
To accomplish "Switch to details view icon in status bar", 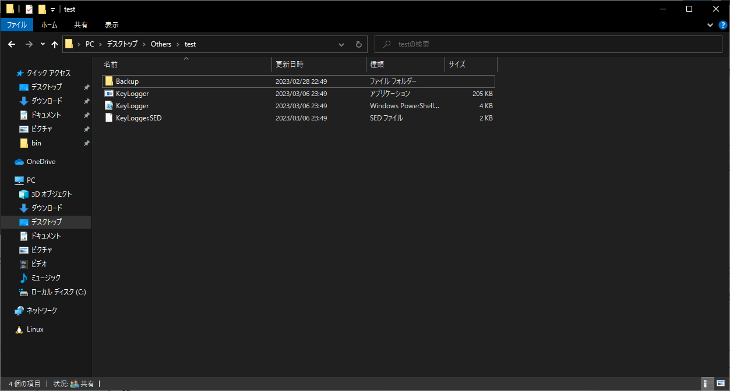I will pos(706,384).
